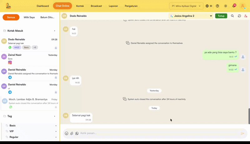Search within the conversation

232,16
